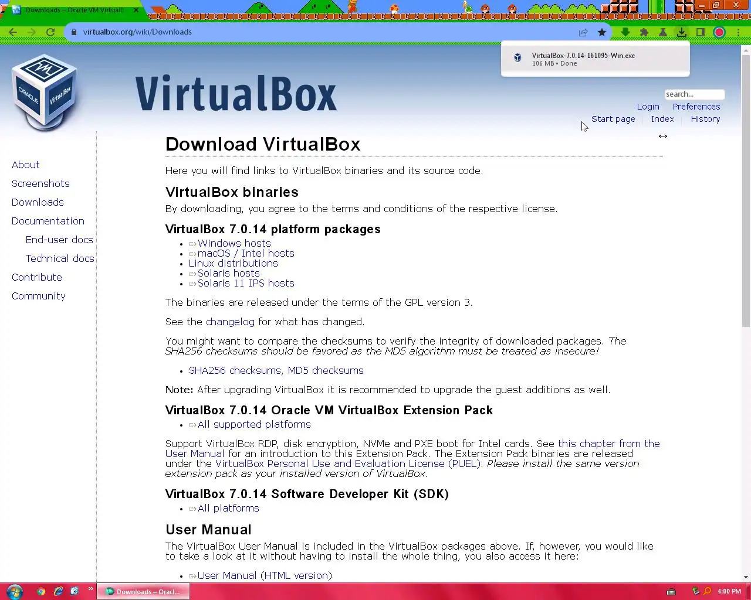Click the scrollbar down arrow
The height and width of the screenshot is (600, 751).
point(746,577)
